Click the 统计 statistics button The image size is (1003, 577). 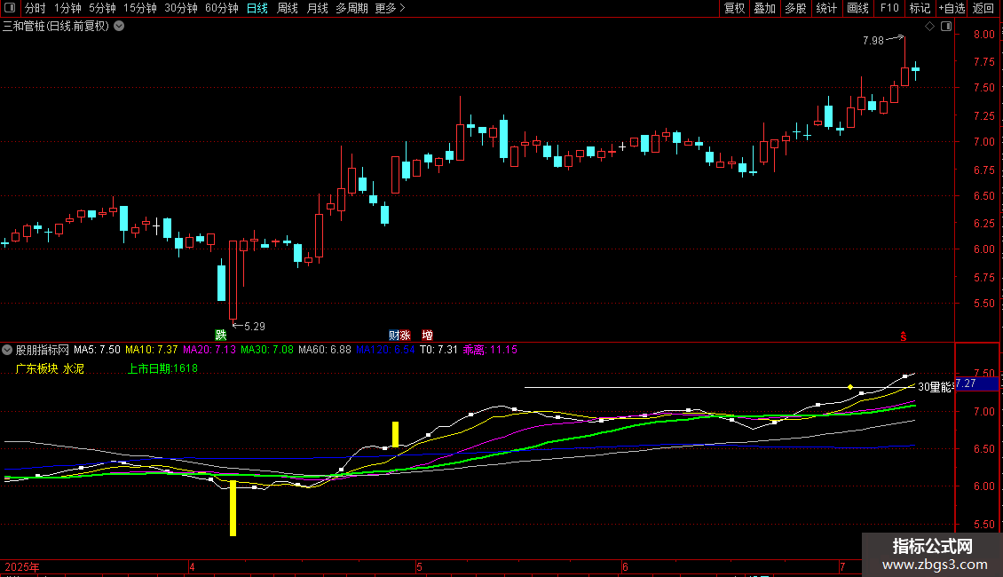[x=826, y=8]
